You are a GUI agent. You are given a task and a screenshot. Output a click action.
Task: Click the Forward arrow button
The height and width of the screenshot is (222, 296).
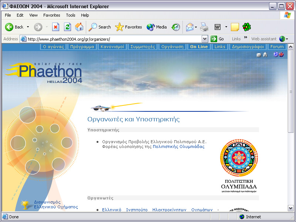(38, 27)
